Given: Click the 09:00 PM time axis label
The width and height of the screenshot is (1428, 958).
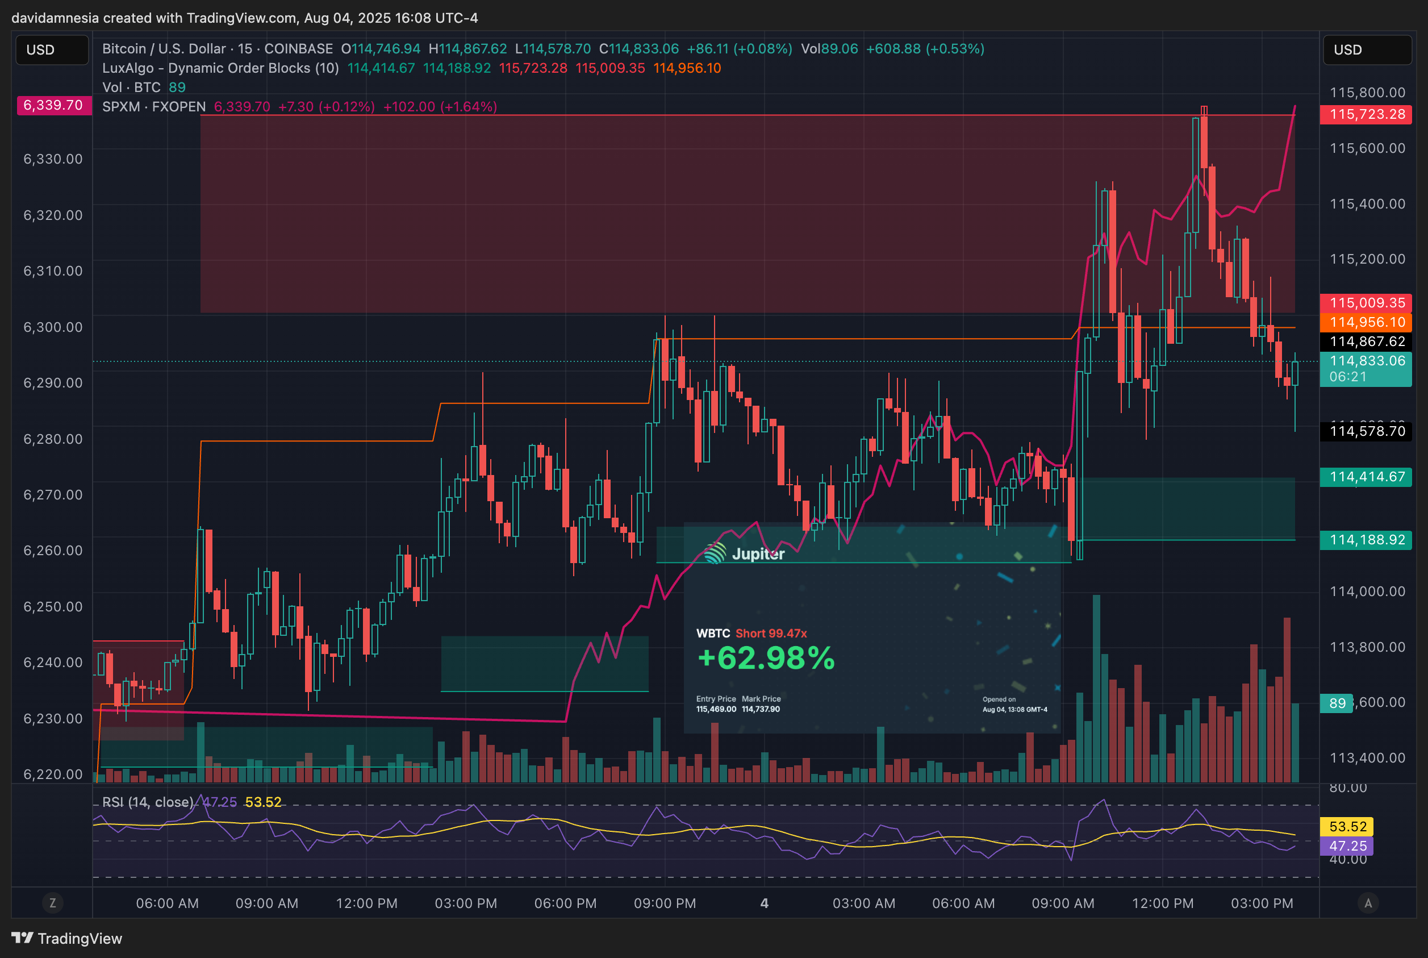Looking at the screenshot, I should (x=665, y=903).
